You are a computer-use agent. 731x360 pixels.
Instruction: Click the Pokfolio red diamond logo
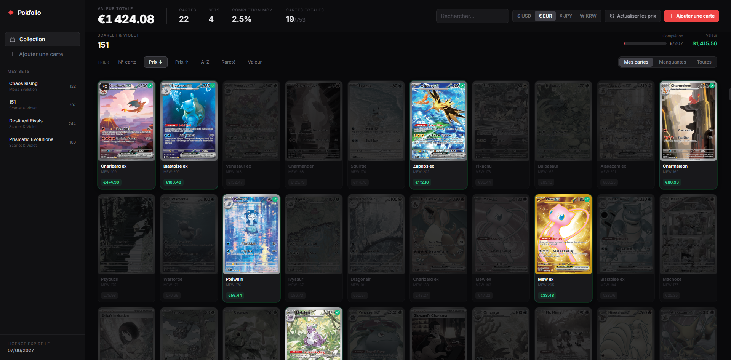(x=11, y=13)
